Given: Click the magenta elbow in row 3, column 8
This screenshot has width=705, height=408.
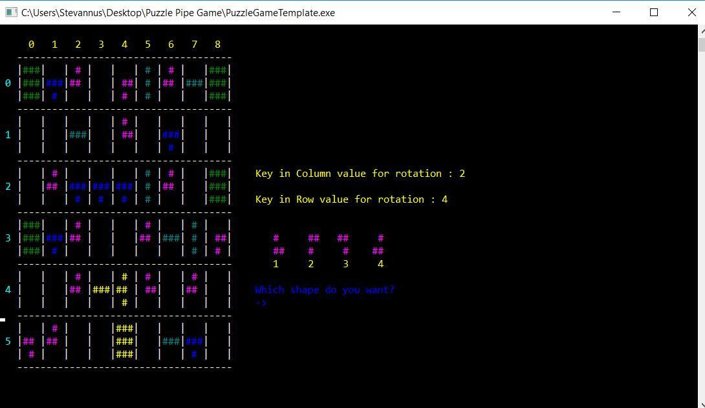Looking at the screenshot, I should coord(221,244).
